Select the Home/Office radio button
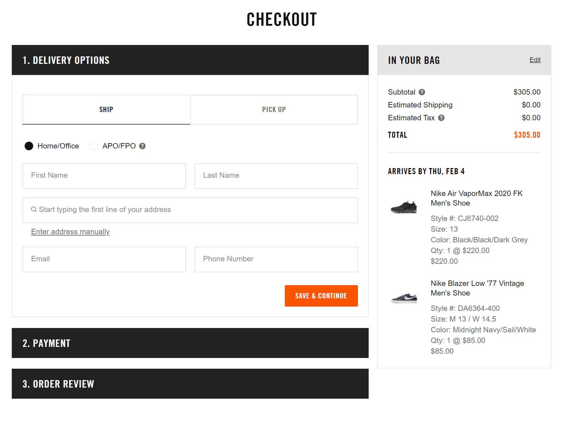 coord(29,146)
